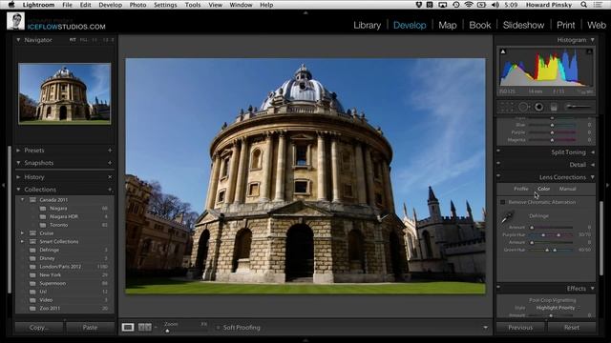
Task: Open the volume control in the menu bar
Action: pyautogui.click(x=495, y=5)
